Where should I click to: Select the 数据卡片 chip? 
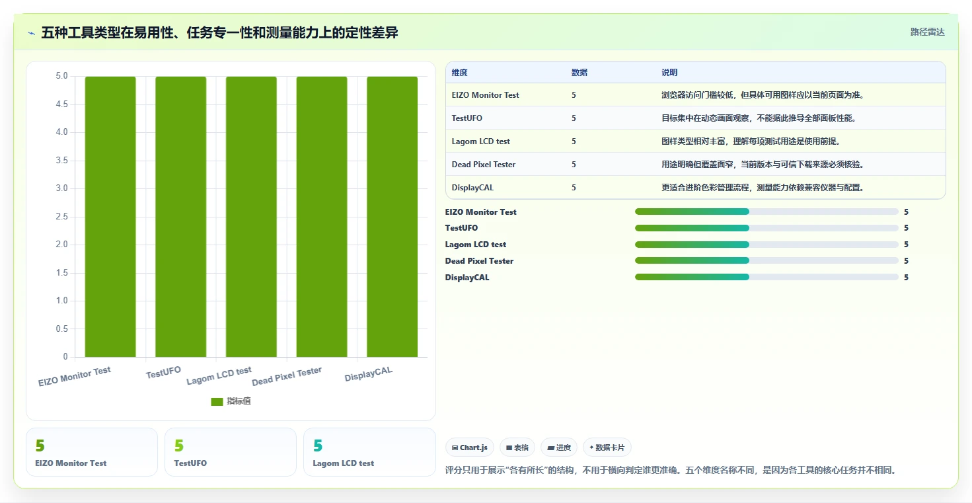(x=607, y=447)
